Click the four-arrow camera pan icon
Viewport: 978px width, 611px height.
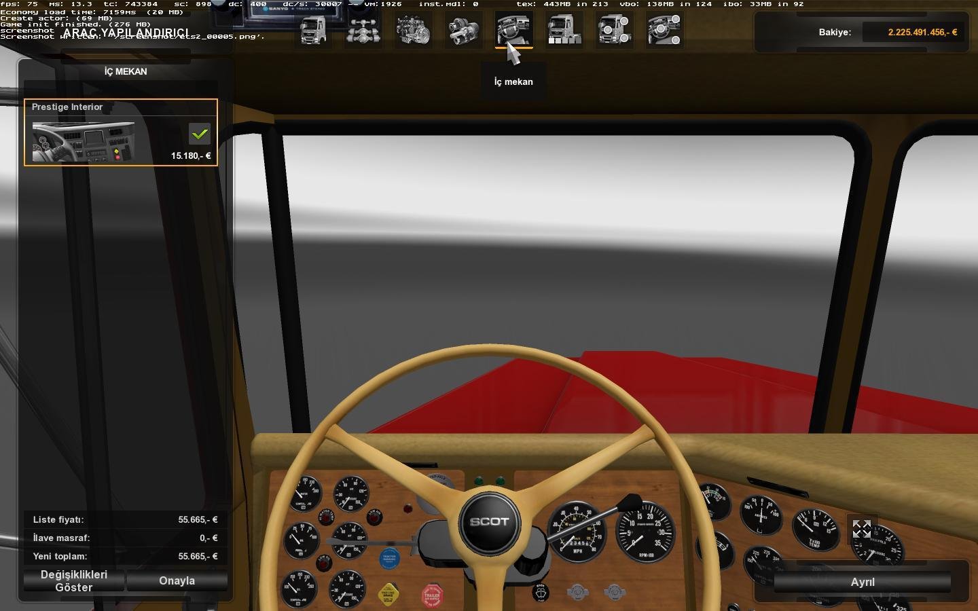861,530
